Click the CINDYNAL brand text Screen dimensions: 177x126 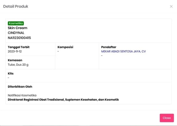point(16,33)
